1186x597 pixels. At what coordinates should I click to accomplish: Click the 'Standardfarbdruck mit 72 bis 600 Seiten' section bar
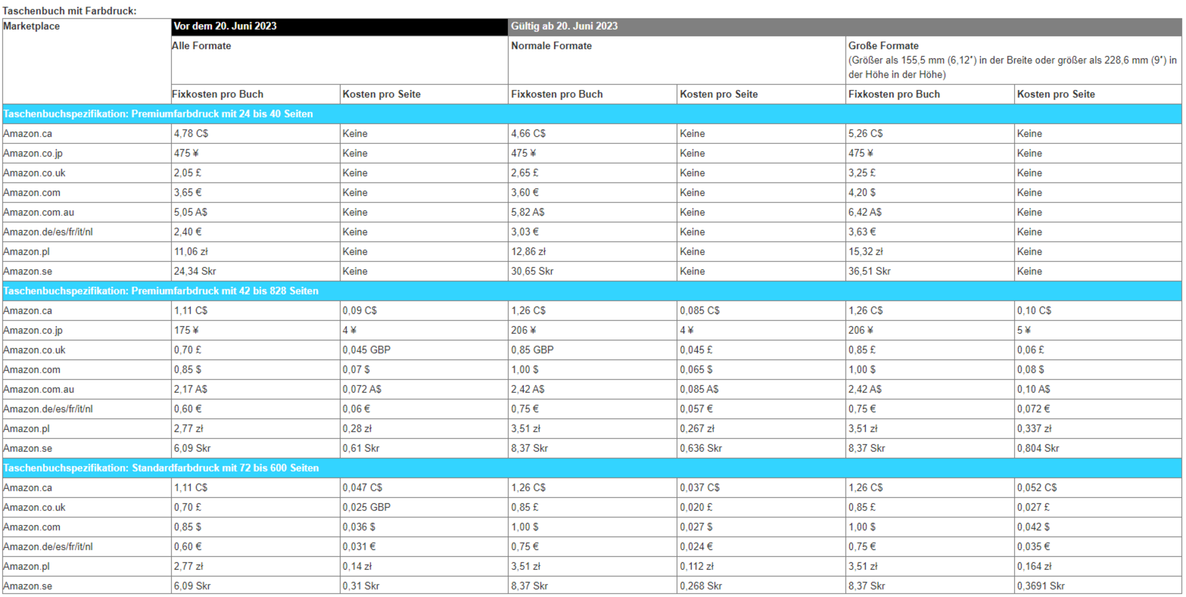point(592,468)
